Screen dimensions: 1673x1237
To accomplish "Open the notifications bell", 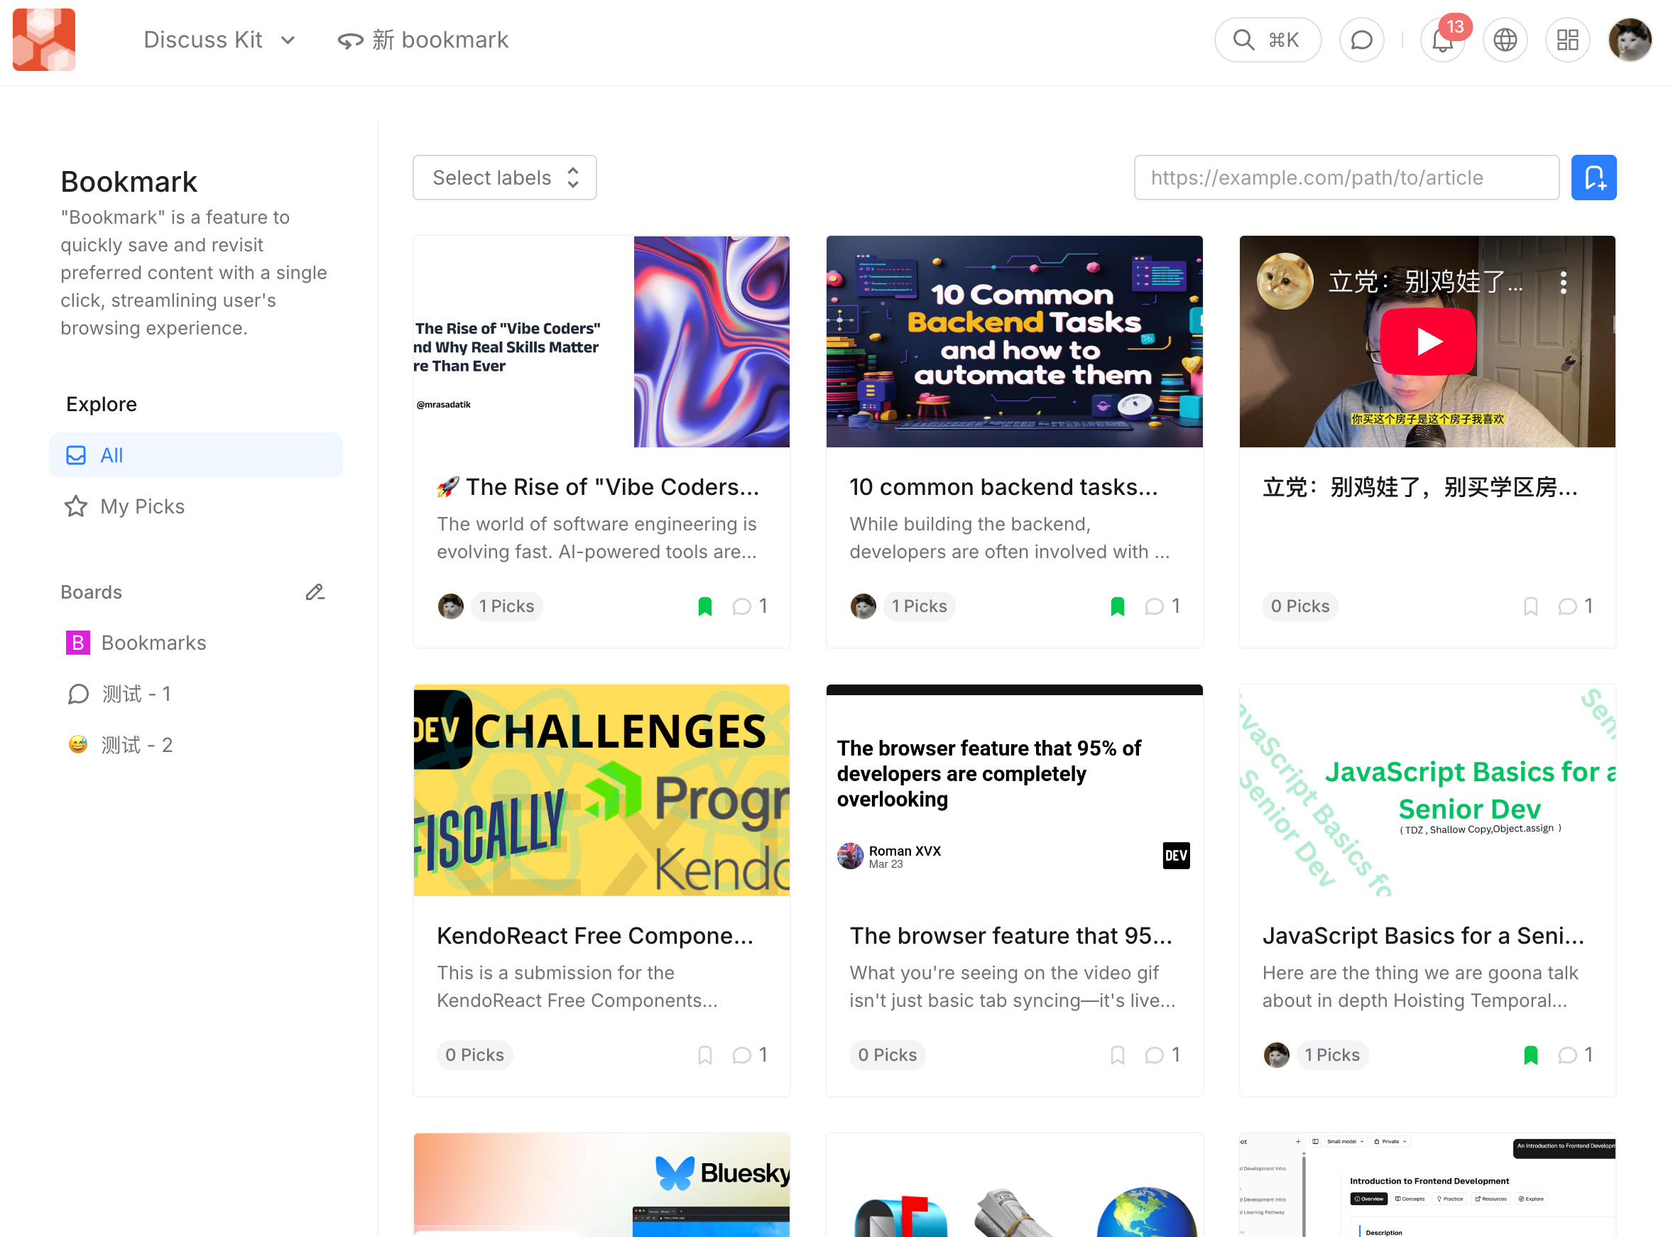I will [1442, 40].
